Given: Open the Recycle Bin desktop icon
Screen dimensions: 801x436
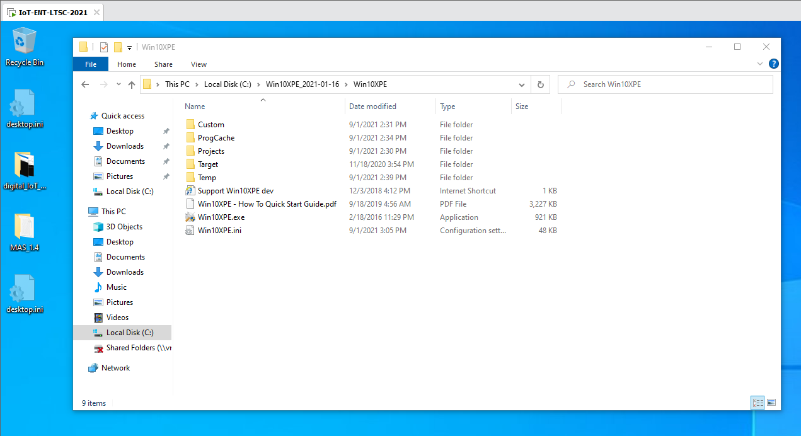Looking at the screenshot, I should (25, 47).
